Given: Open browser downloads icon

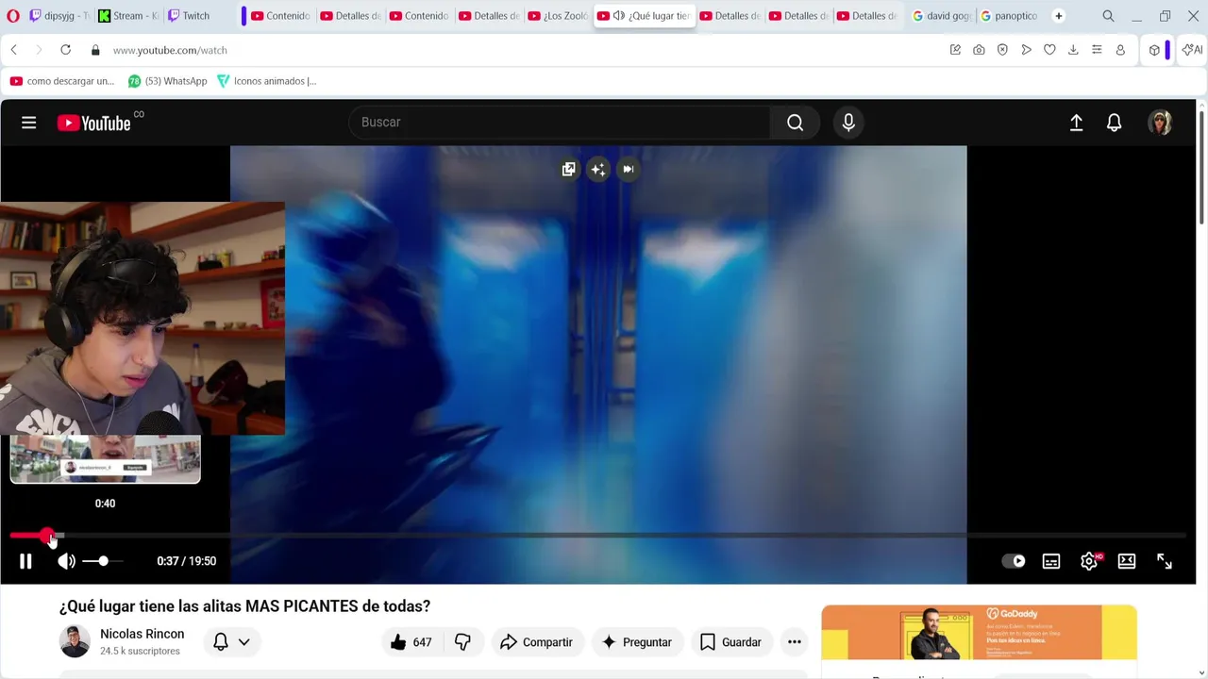Looking at the screenshot, I should point(1073,50).
